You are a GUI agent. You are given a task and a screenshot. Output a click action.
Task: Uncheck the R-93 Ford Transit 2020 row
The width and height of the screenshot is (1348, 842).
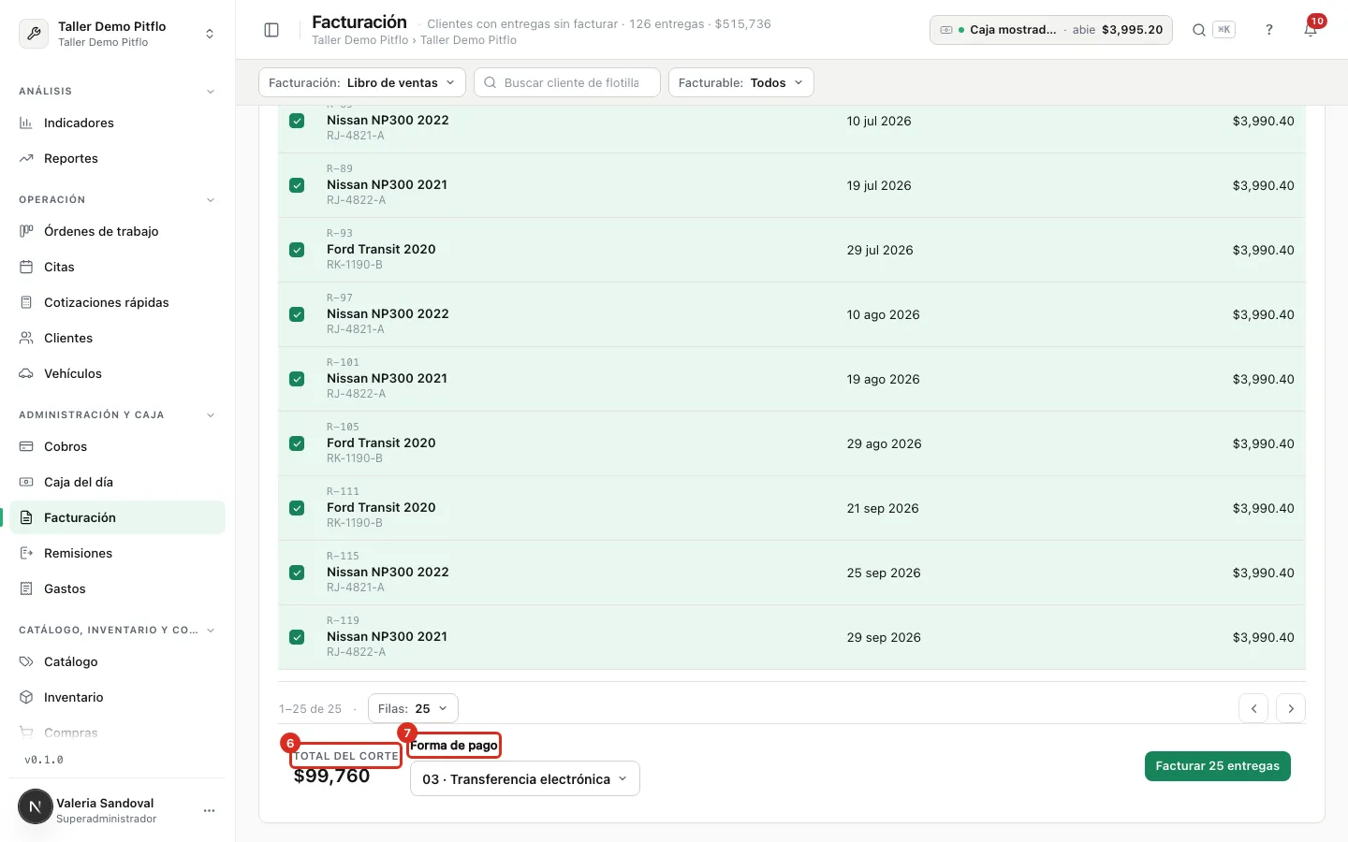click(x=297, y=250)
